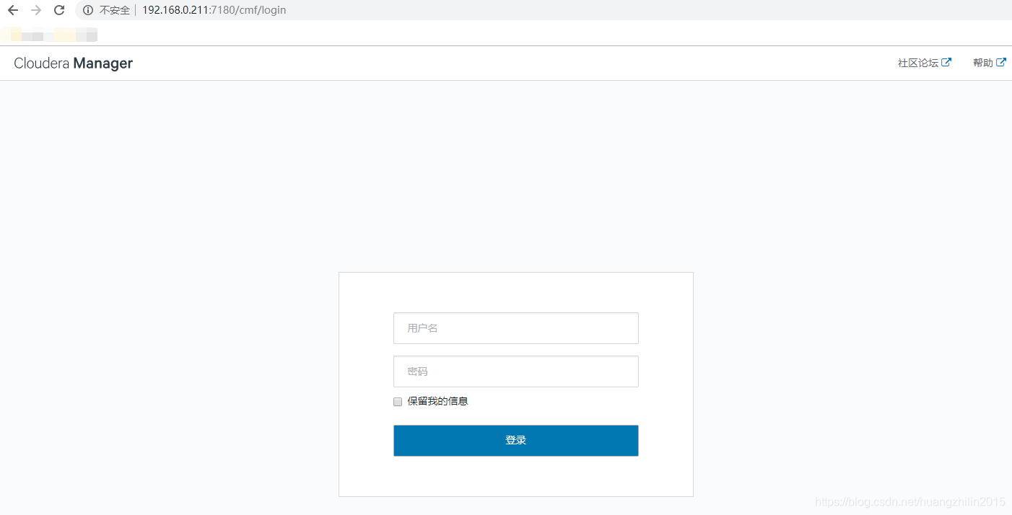Open the 帮助 help link
Viewport: 1012px width, 515px height.
[x=982, y=63]
